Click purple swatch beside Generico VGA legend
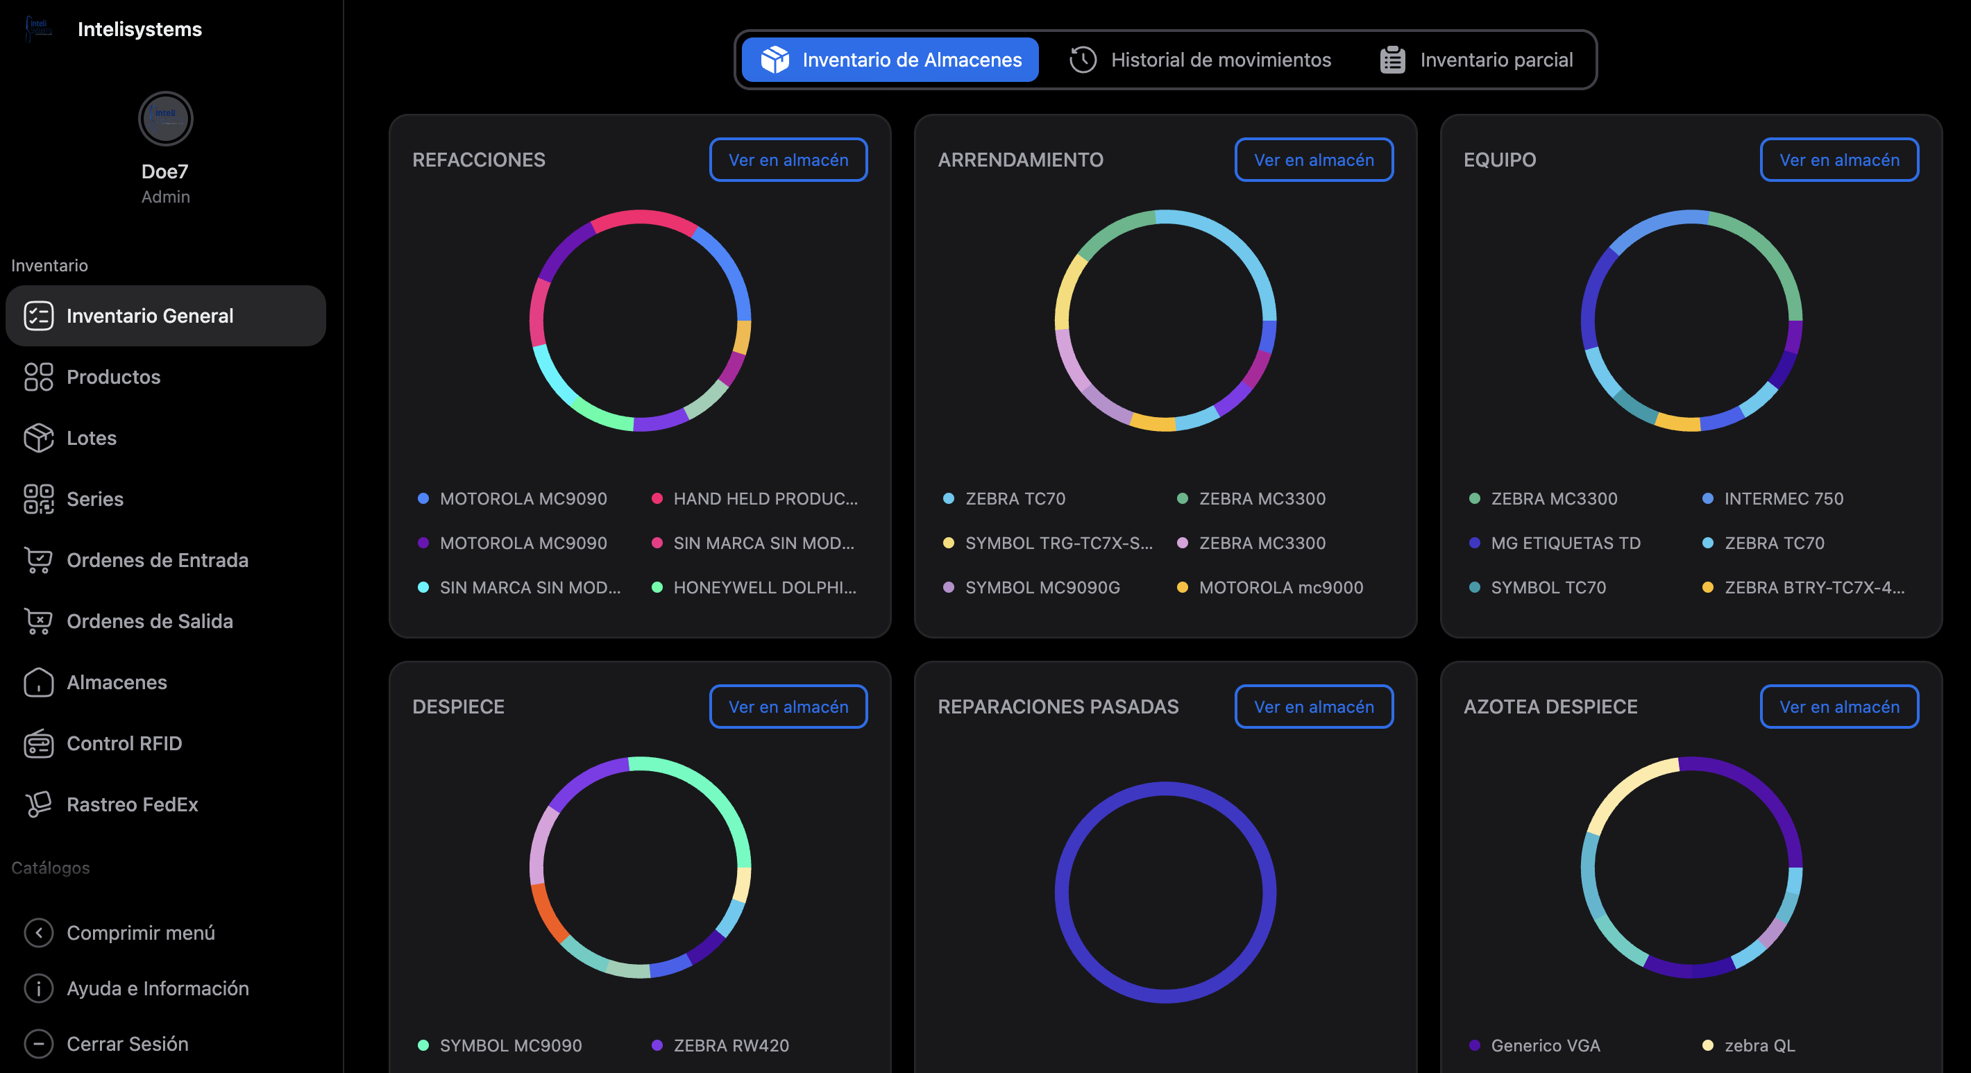Image resolution: width=1971 pixels, height=1073 pixels. click(x=1474, y=1045)
